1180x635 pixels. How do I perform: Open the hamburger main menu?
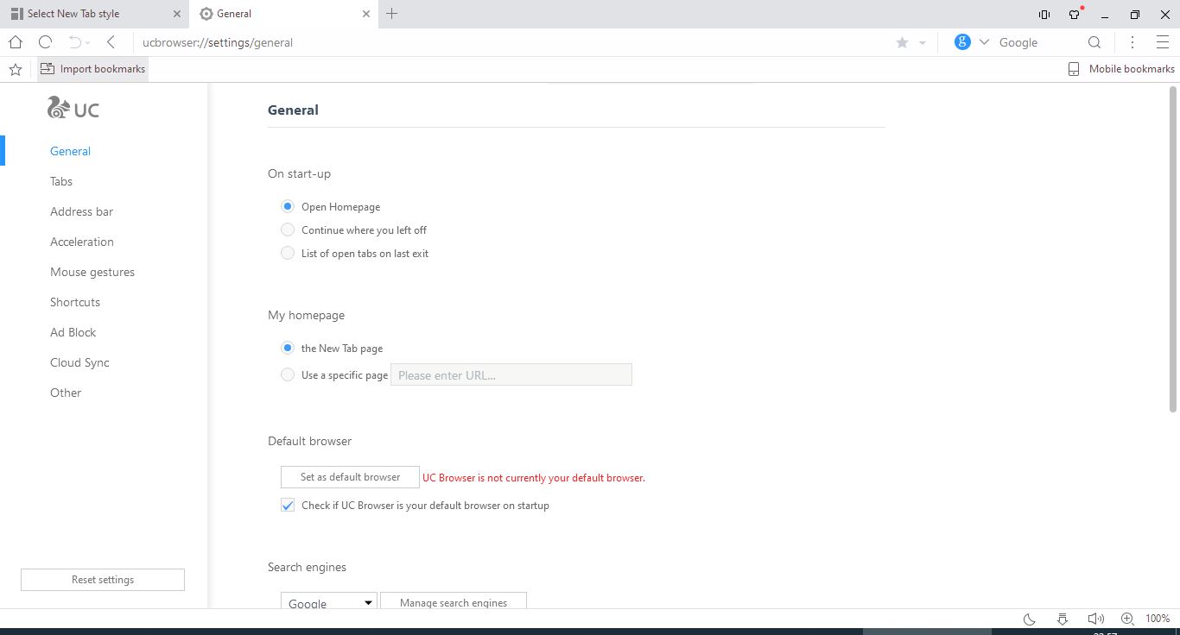[1162, 42]
